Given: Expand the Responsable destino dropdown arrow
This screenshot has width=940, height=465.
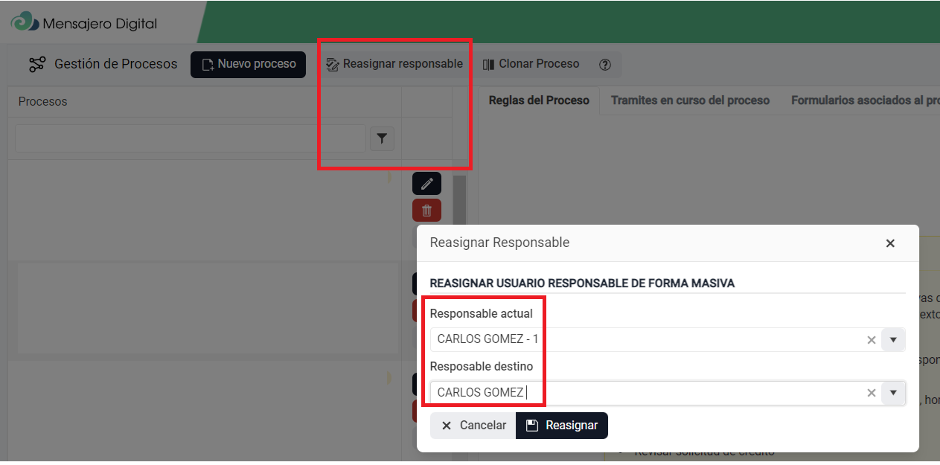Looking at the screenshot, I should pos(894,393).
